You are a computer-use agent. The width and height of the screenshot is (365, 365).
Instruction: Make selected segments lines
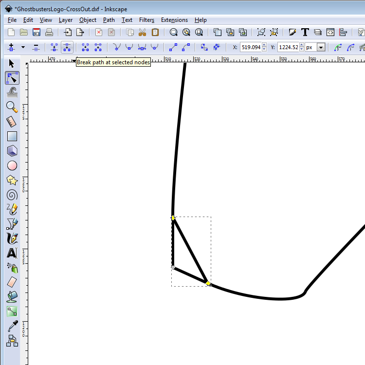[x=173, y=47]
